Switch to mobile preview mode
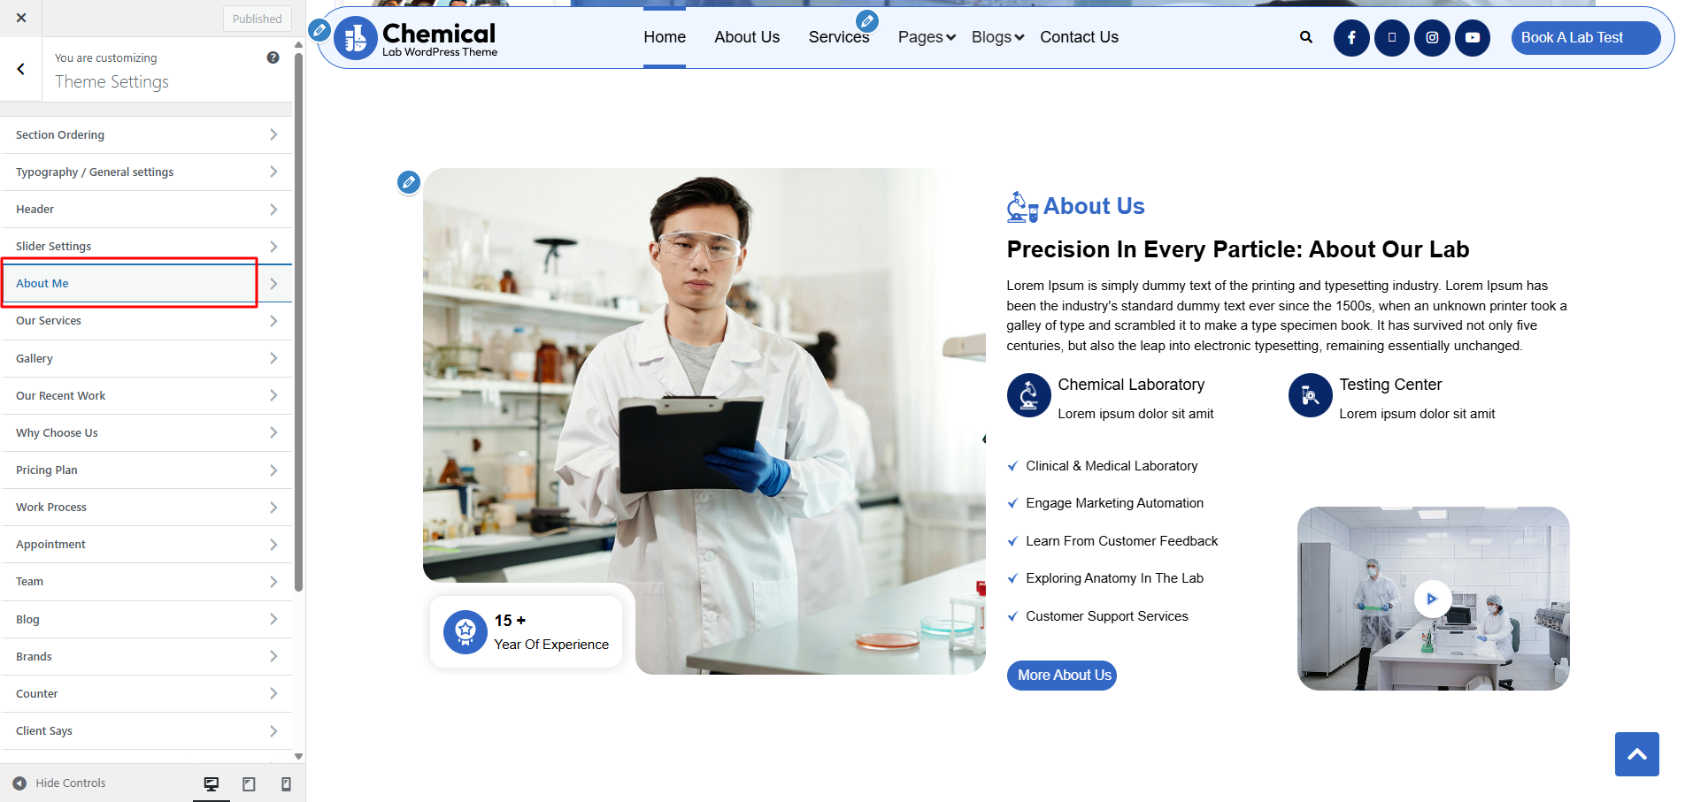This screenshot has width=1685, height=802. (x=286, y=784)
